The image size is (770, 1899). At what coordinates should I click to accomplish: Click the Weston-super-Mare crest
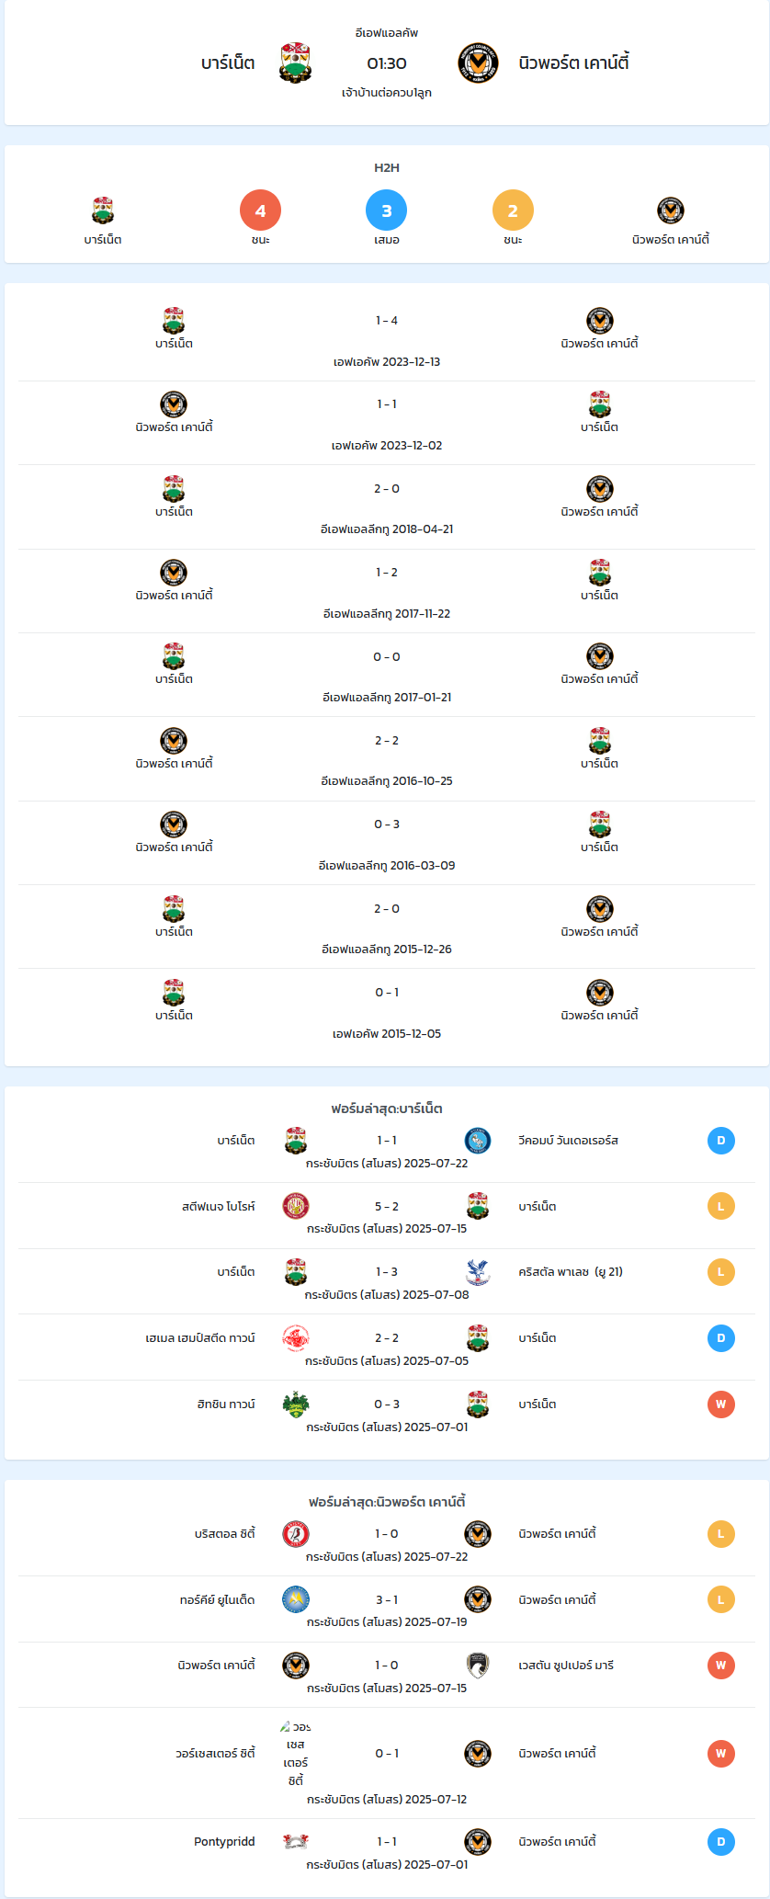tap(478, 1666)
